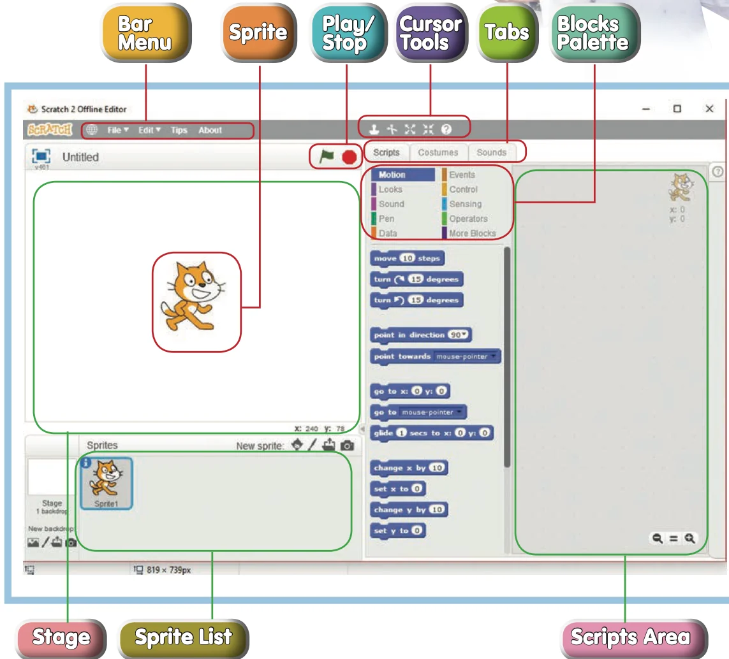Screen dimensions: 729x659
Task: Click the x value in set x block
Action: [416, 488]
